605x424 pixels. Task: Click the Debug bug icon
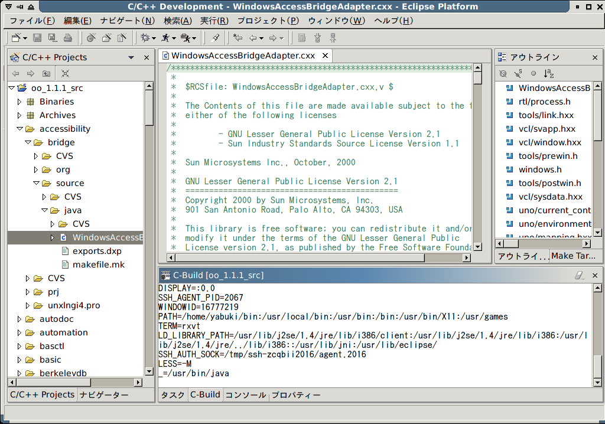(x=145, y=38)
